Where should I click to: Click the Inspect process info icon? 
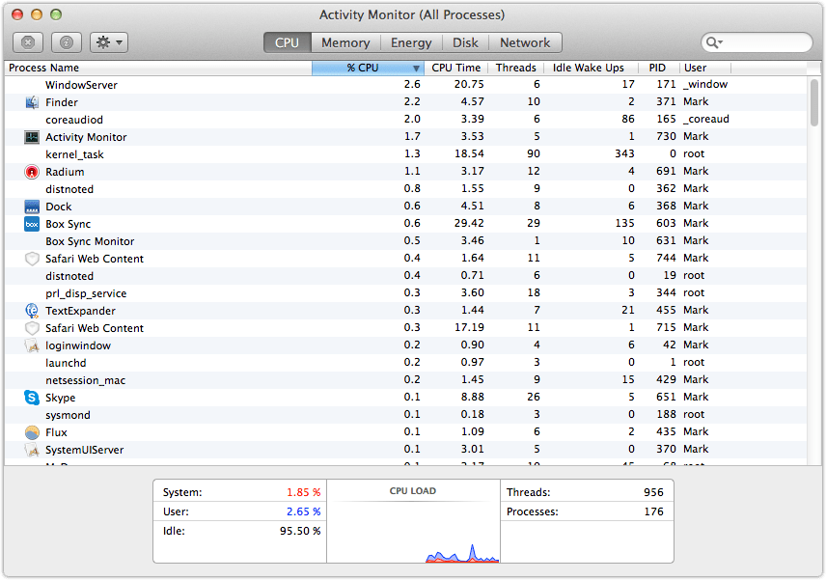click(x=67, y=42)
